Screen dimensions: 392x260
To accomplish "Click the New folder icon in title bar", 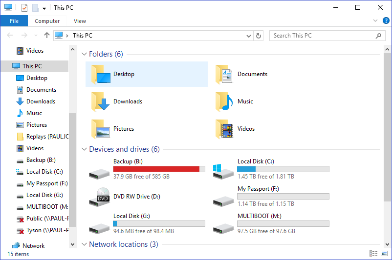I will 35,8.
